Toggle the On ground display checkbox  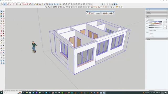pyautogui.click(x=149, y=35)
